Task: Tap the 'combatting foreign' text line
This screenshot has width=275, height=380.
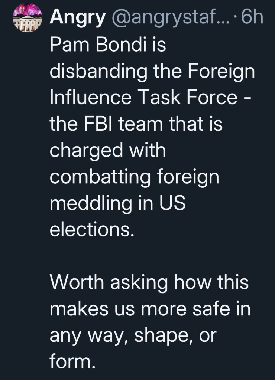Action: pos(134,177)
